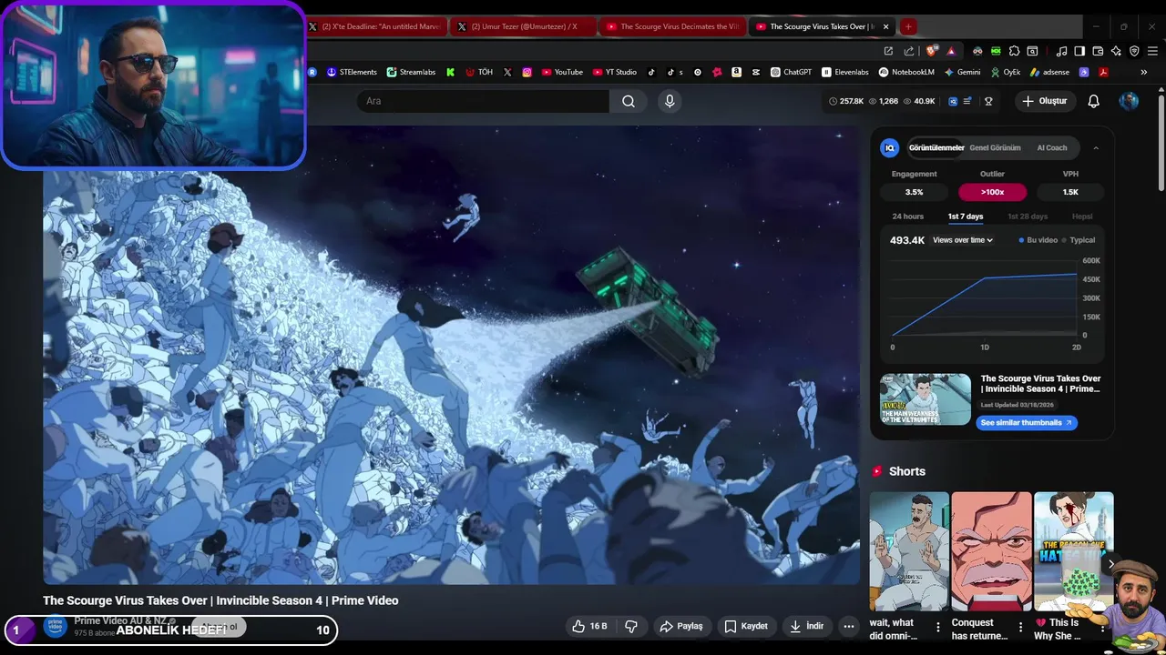The width and height of the screenshot is (1166, 655).
Task: Collapse the vidIQ panel with chevron
Action: (x=1096, y=147)
